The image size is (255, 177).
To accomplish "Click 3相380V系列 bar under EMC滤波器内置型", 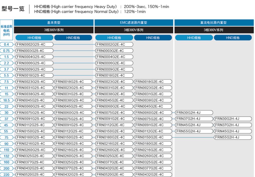I will click(134, 30).
